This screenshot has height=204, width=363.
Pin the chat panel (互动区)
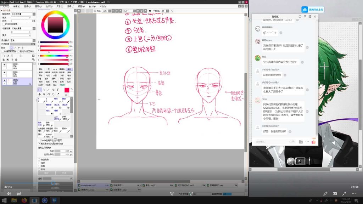pos(305,16)
